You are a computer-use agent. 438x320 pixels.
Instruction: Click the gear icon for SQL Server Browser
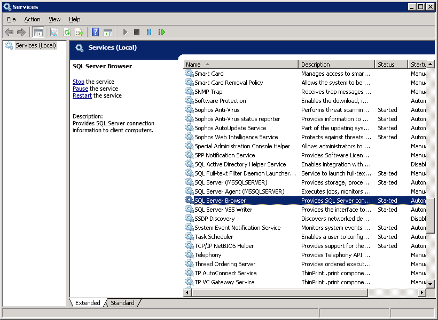coord(190,201)
